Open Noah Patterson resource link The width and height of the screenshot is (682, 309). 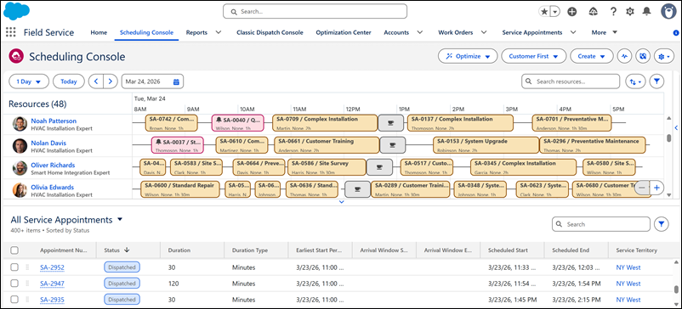point(54,121)
